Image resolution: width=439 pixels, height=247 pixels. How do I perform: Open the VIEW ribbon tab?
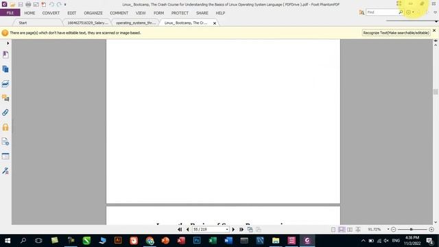point(141,13)
